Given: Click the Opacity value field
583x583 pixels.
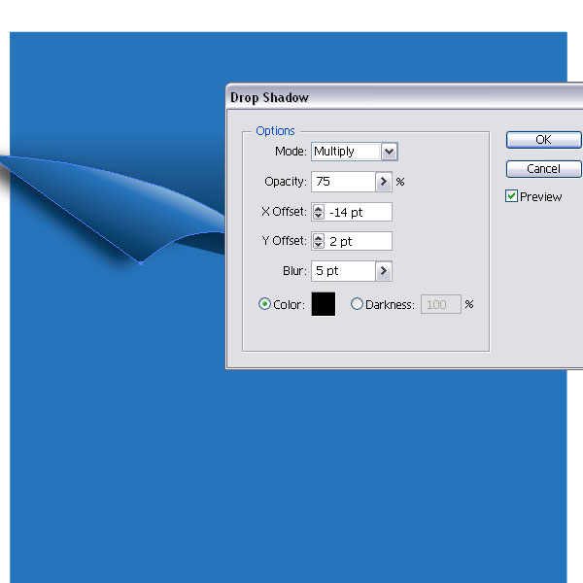Looking at the screenshot, I should pos(343,182).
